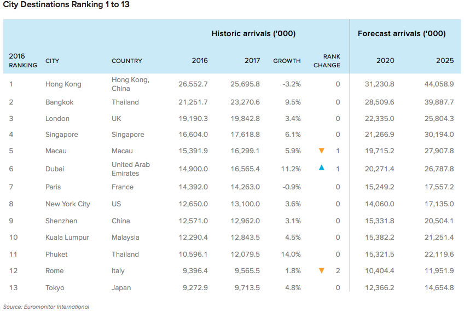464x312 pixels.
Task: Click the CITY column header
Action: pos(53,61)
